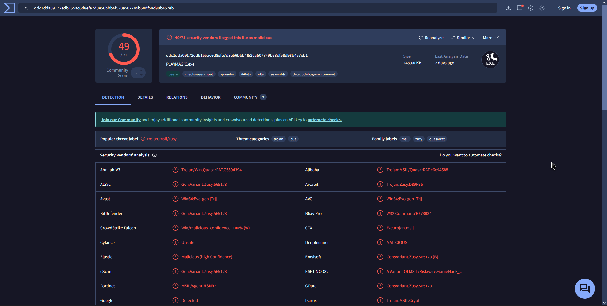Click the warning icon next to popular threat label
Screen dimensions: 607x306
143,139
